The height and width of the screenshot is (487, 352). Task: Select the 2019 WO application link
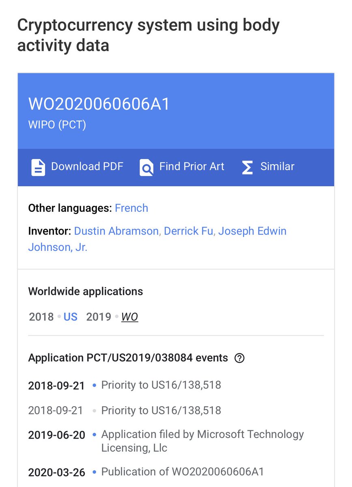129,317
